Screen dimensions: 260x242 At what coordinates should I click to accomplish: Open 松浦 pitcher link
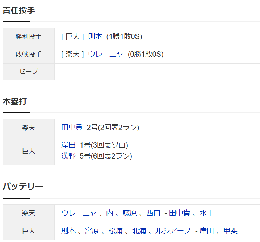[116, 230]
